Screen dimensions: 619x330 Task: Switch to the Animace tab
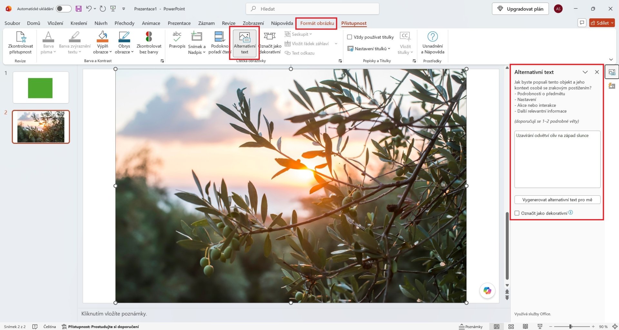pos(151,23)
